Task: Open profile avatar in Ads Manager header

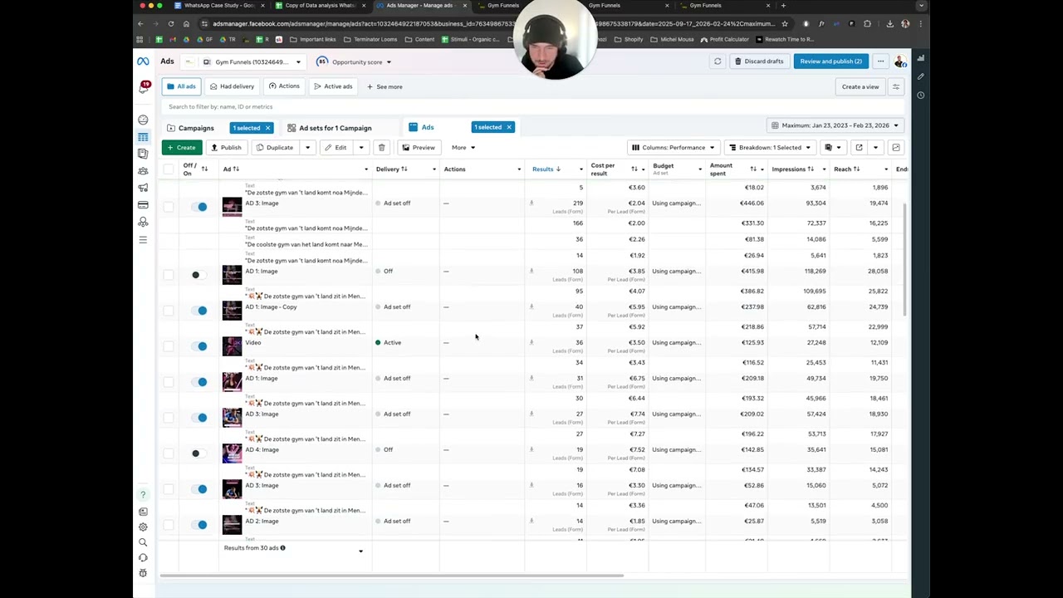Action: 900,61
